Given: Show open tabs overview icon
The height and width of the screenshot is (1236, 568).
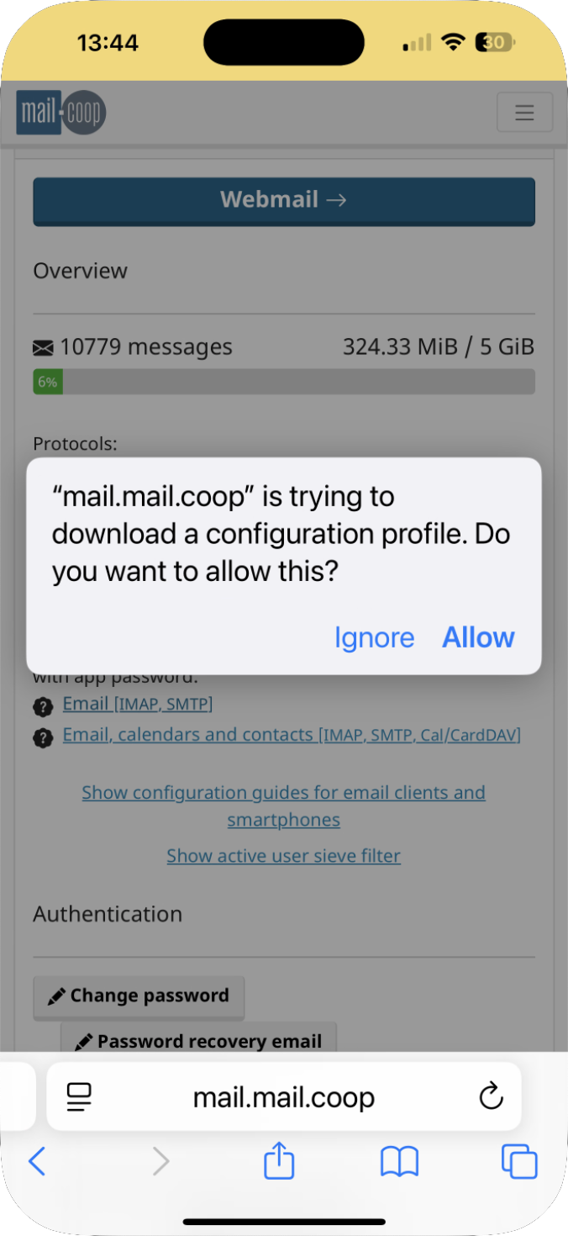Looking at the screenshot, I should coord(519,1161).
